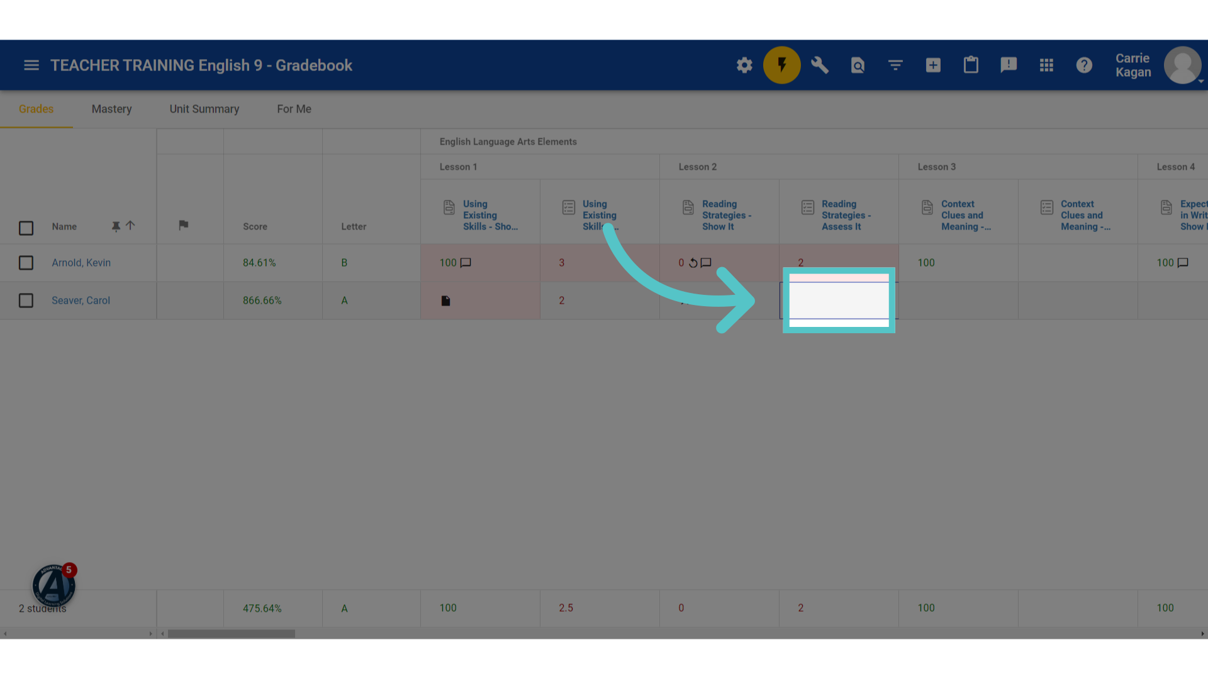
Task: Click the highlighted score input for Carol's Assess It
Action: pos(839,301)
